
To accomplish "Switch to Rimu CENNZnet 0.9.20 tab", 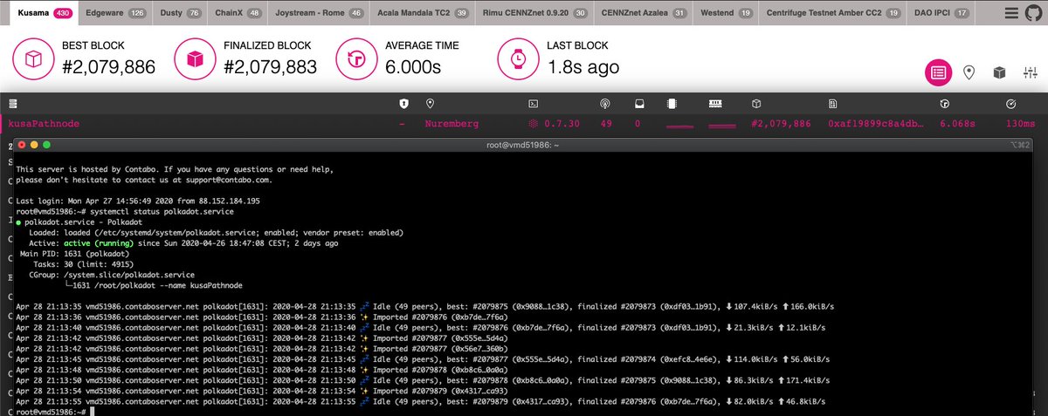I will point(536,13).
